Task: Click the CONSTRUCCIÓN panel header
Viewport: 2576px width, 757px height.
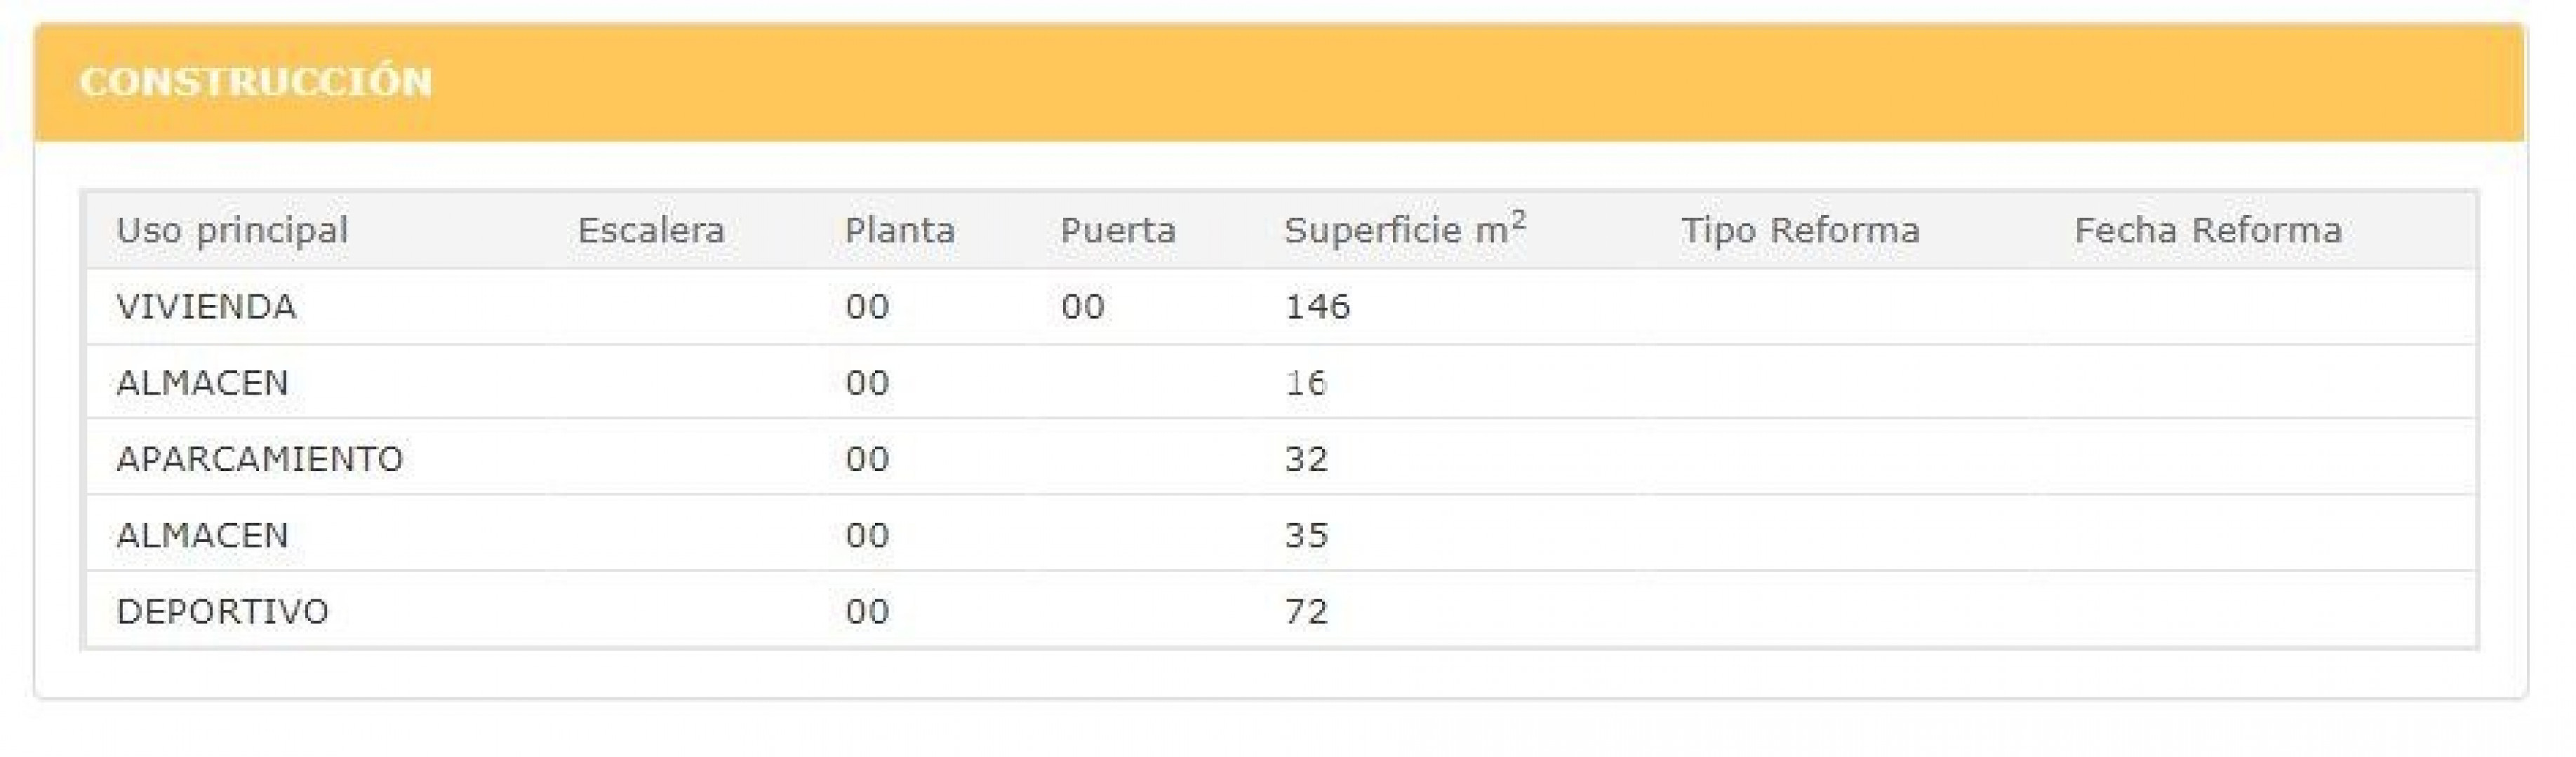Action: tap(256, 82)
